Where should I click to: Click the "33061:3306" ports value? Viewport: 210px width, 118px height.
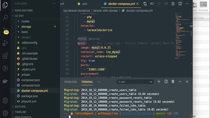pyautogui.click(x=96, y=69)
